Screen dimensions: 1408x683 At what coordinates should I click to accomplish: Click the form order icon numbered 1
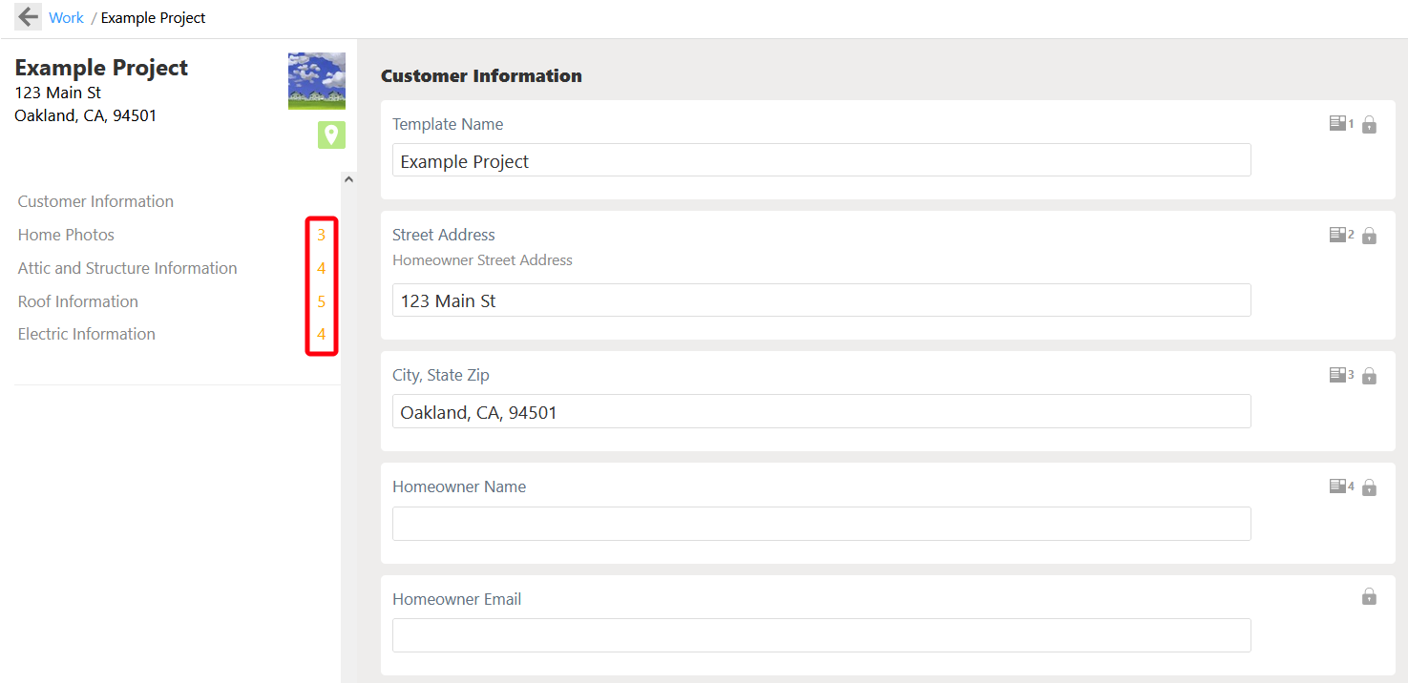[x=1338, y=123]
